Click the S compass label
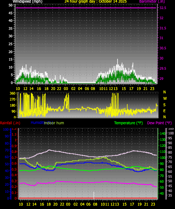The height and width of the screenshot is (209, 175). [x=164, y=105]
